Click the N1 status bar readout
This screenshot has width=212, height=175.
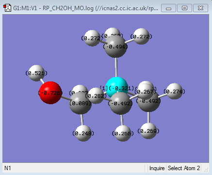click(x=8, y=168)
